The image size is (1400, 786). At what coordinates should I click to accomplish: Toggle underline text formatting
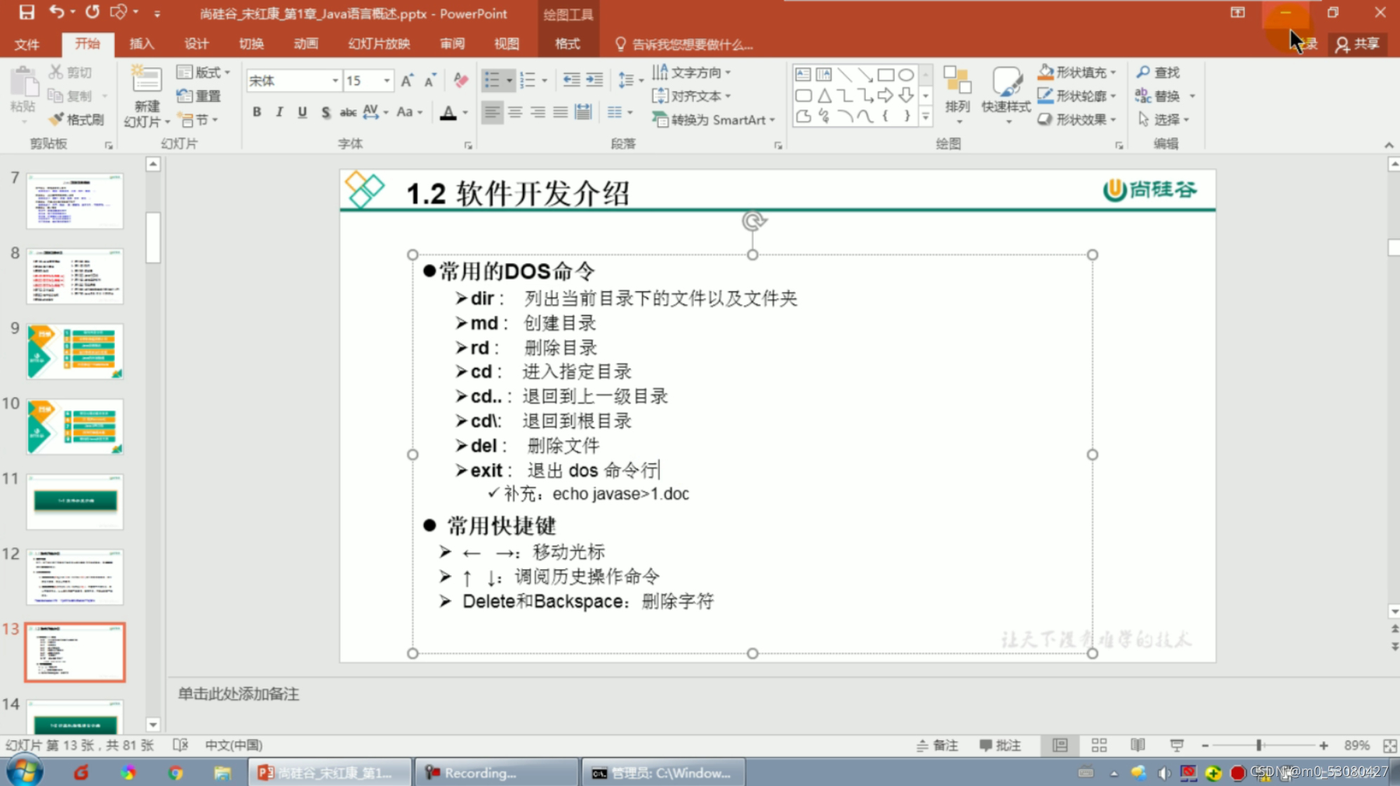302,112
